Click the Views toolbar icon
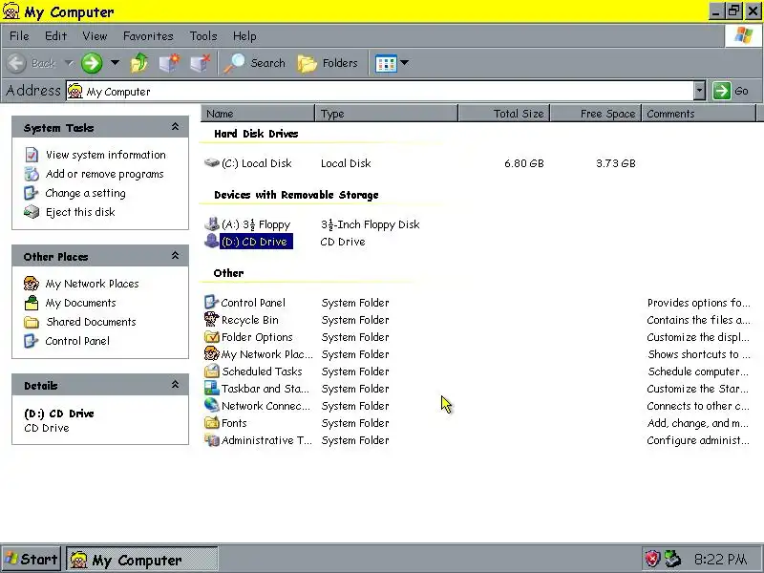 click(x=386, y=63)
